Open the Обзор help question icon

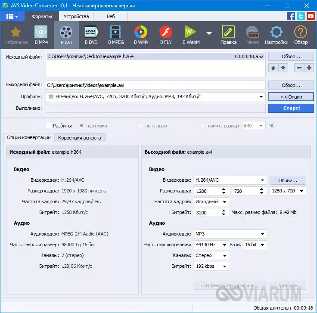coord(301,35)
